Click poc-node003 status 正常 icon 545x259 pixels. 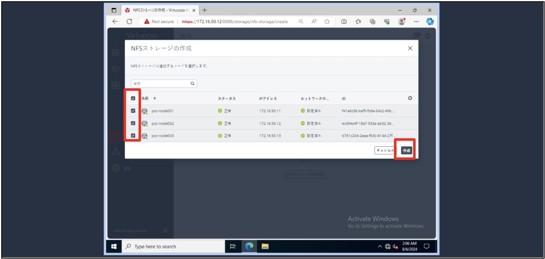220,136
